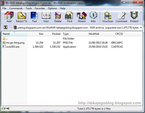The image size is (145, 113).
Task: Select the wrar393.exe file name
Action: pyautogui.click(x=13, y=47)
